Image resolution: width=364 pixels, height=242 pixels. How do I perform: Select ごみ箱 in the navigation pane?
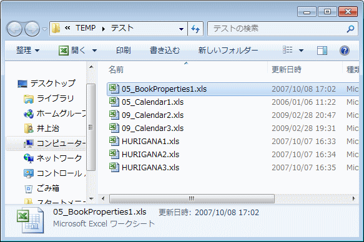pos(48,188)
